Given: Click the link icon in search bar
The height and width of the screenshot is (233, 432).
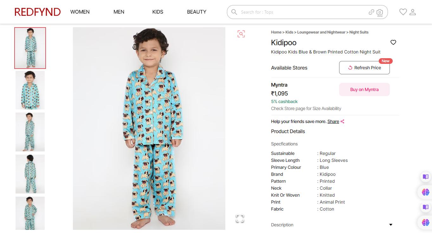Looking at the screenshot, I should click(371, 12).
